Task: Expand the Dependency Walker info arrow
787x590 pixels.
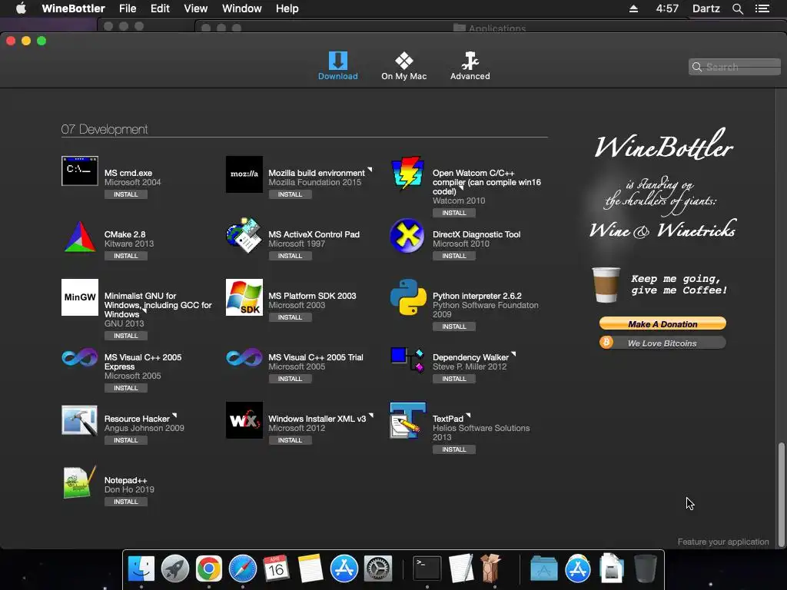Action: 513,355
